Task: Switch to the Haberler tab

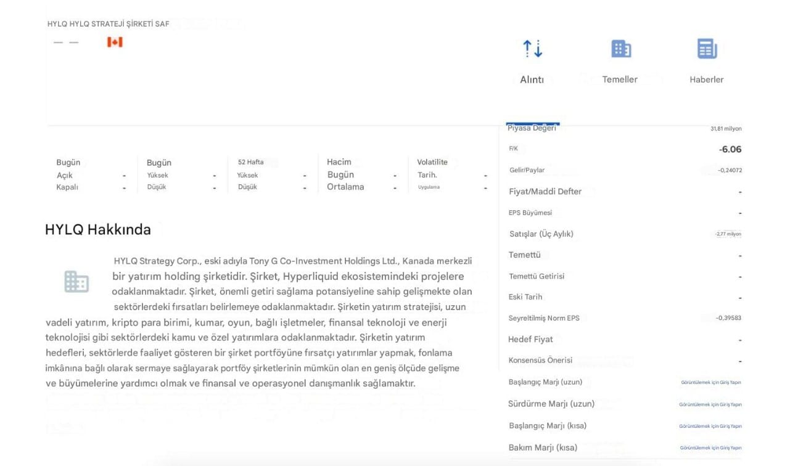Action: click(706, 80)
